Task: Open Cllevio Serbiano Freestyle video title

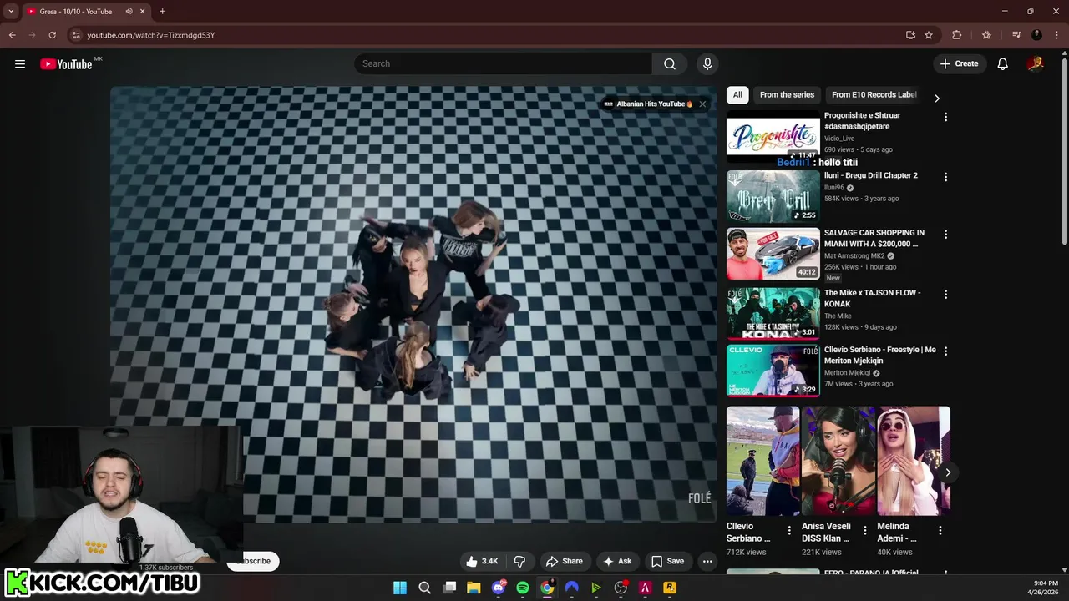Action: [x=880, y=356]
